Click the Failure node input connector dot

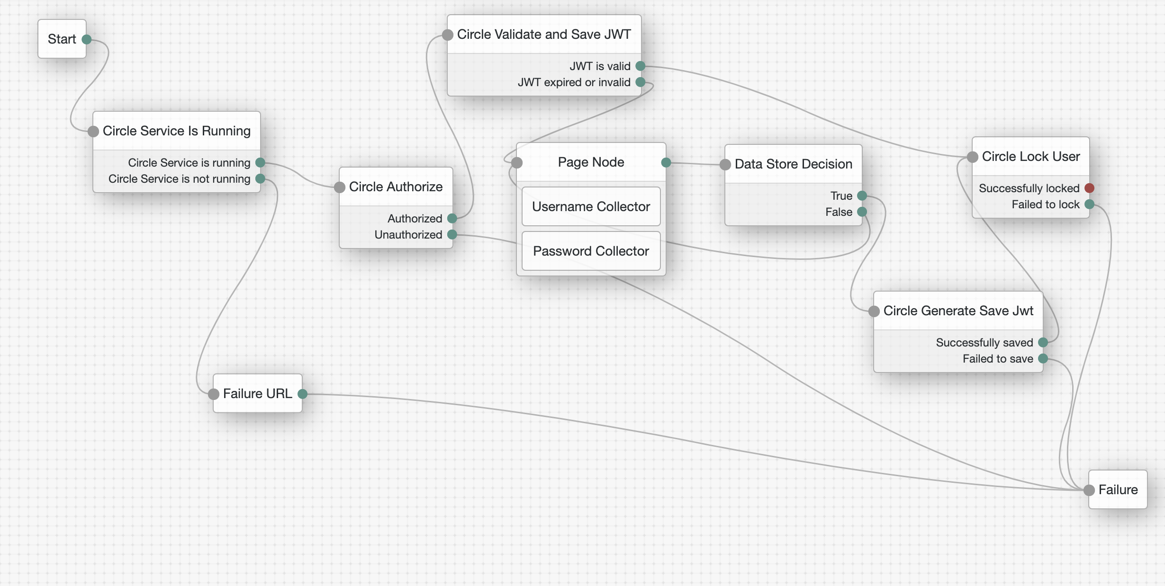point(1089,490)
